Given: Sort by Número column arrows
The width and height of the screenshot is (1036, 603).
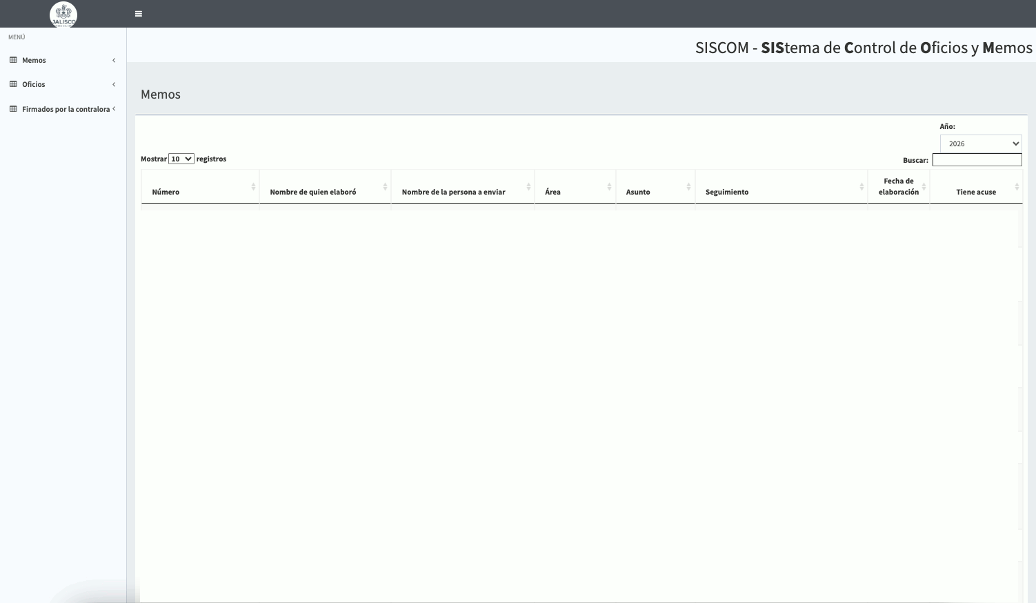Looking at the screenshot, I should [x=253, y=187].
